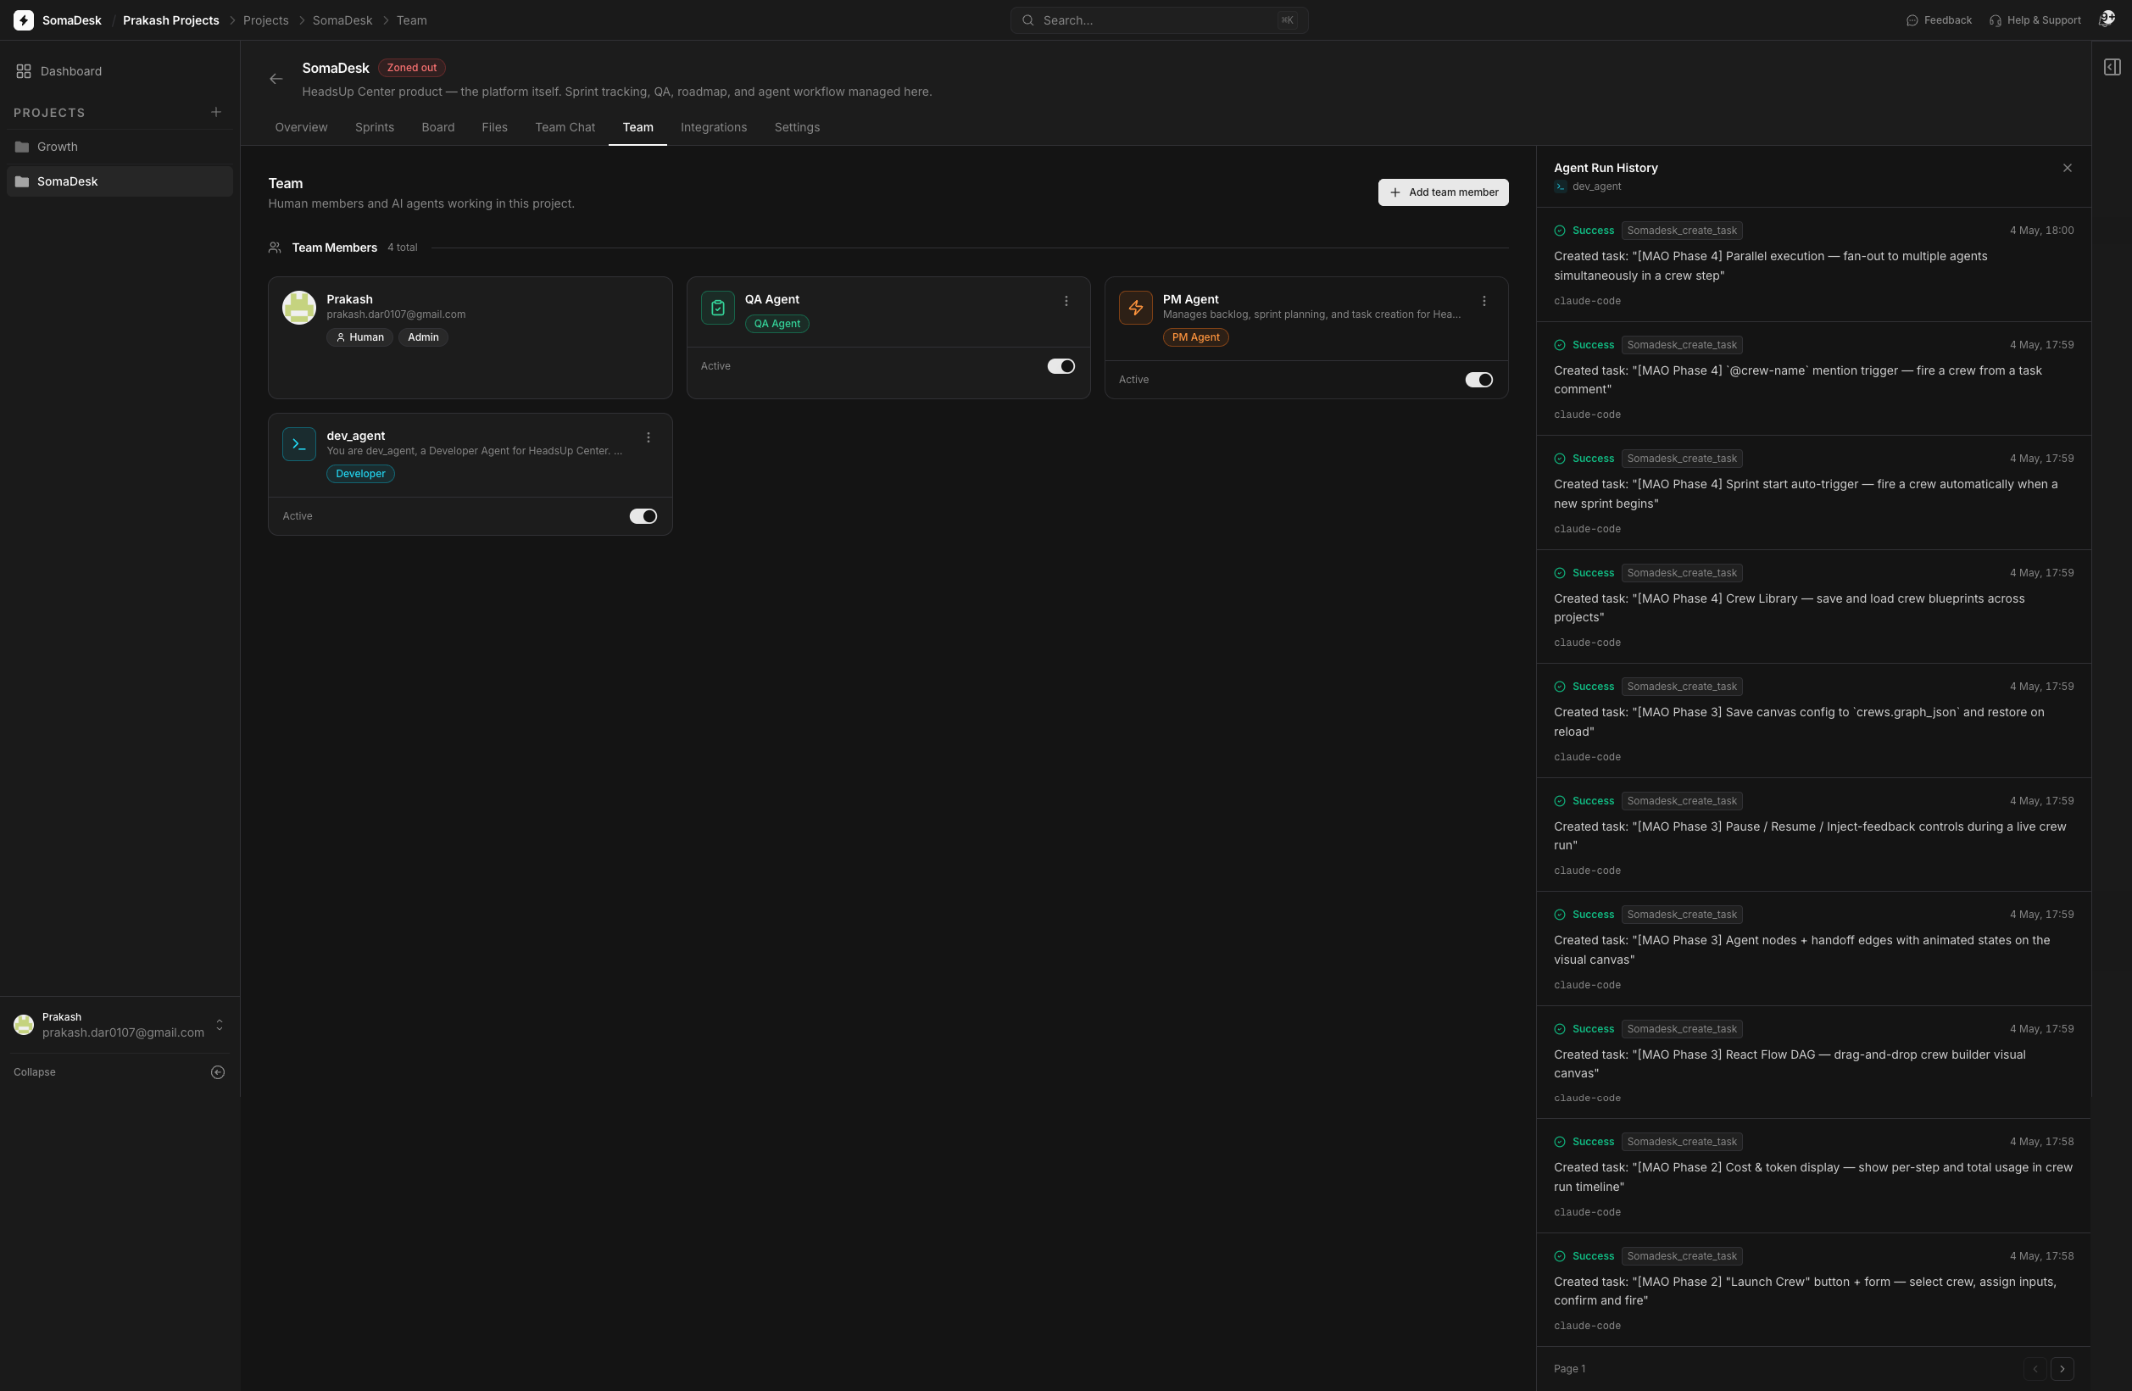The width and height of the screenshot is (2132, 1391).
Task: Toggle QA Agent active switch
Action: point(1061,365)
